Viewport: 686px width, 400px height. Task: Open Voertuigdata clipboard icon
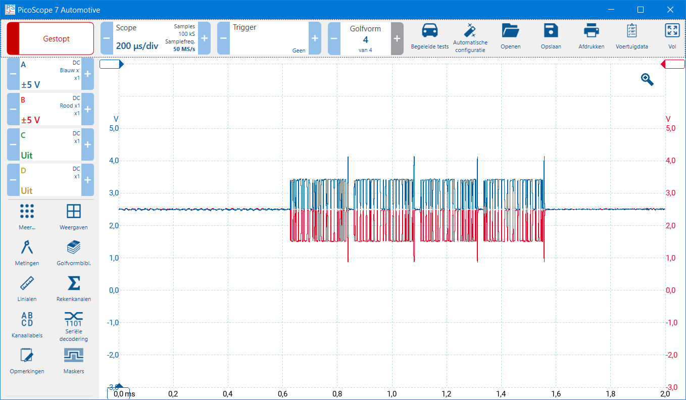coord(631,31)
